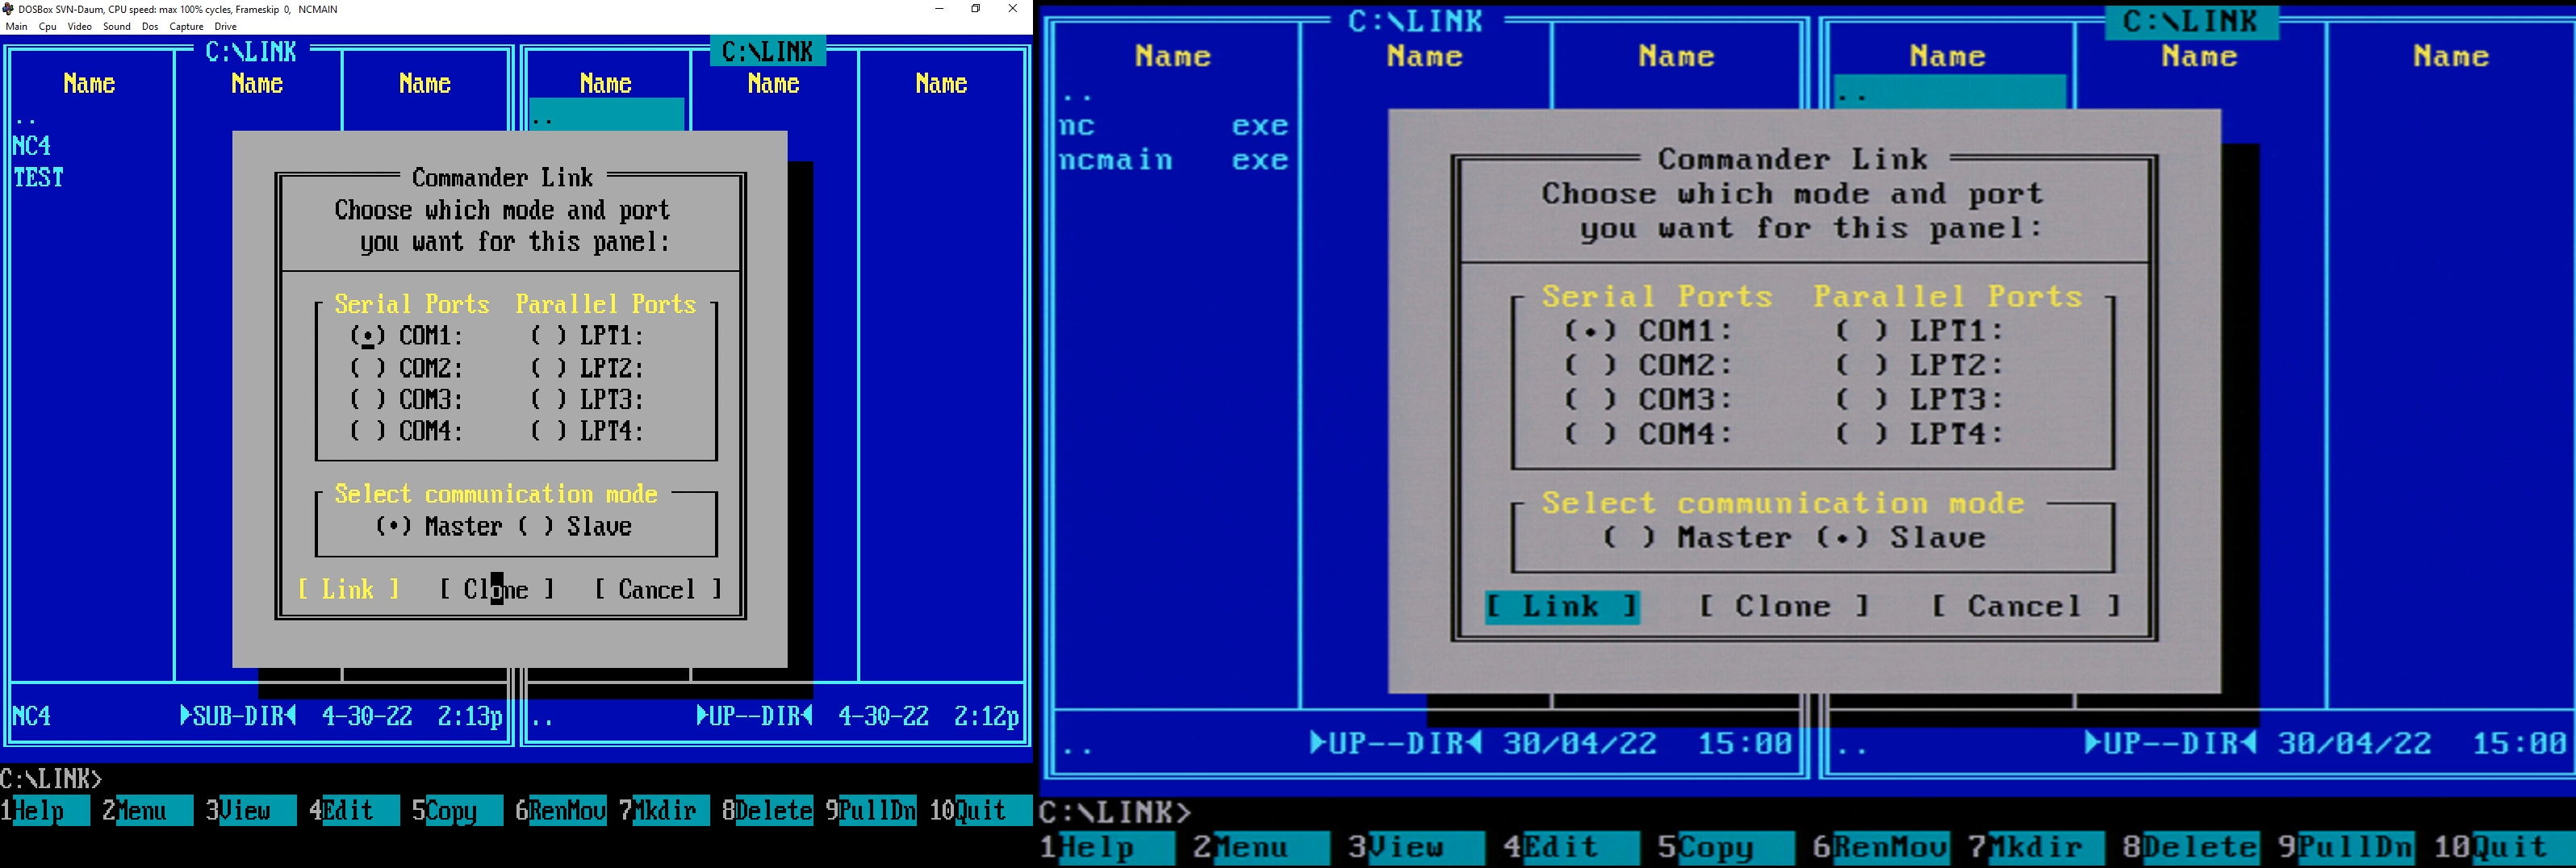Screen dimensions: 2576x868
Task: Click 3View function key in left window
Action: coord(250,810)
